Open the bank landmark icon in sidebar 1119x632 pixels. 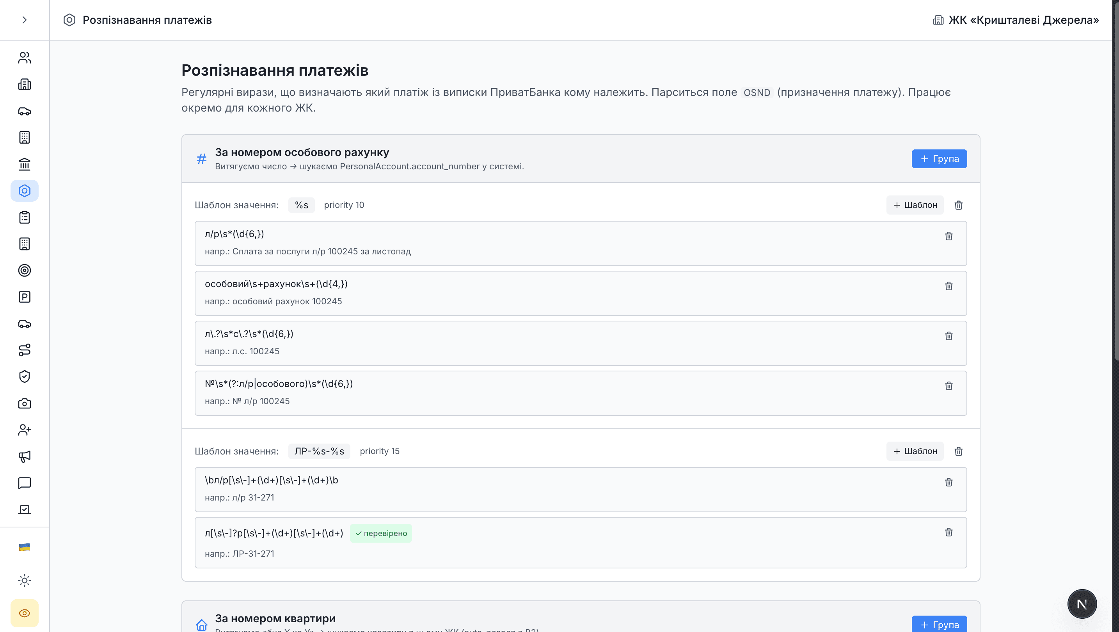[24, 164]
